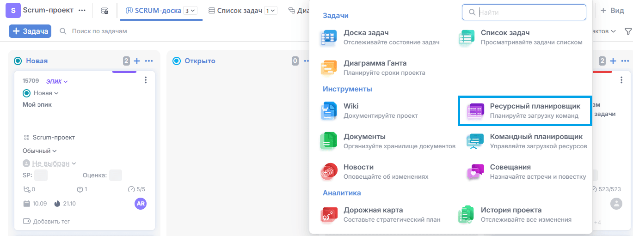Click the Диаграмма Ганта icon

pyautogui.click(x=329, y=68)
